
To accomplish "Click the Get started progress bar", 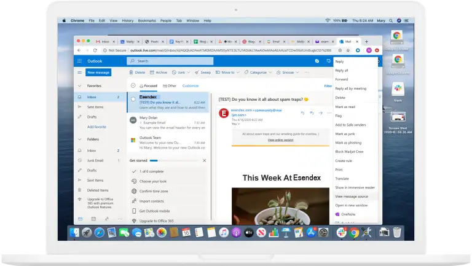I will click(174, 161).
